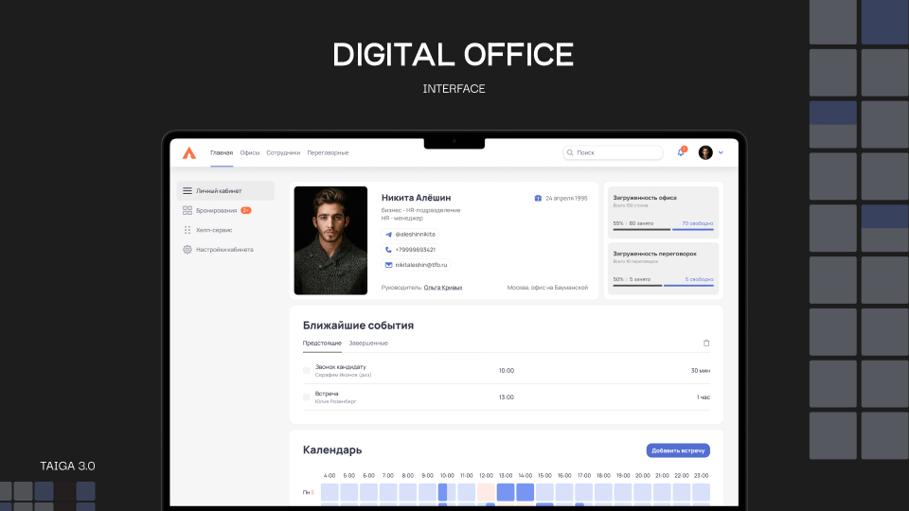This screenshot has width=909, height=511.
Task: Select the 13:00 Monday calendar slot
Action: point(506,492)
